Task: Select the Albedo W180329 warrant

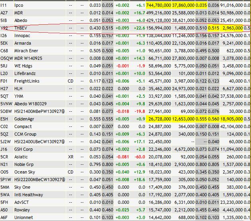Action: click(x=30, y=104)
